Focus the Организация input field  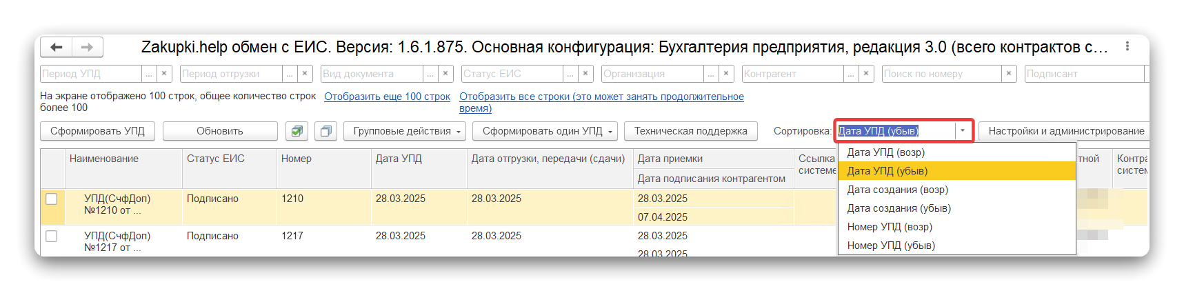652,74
